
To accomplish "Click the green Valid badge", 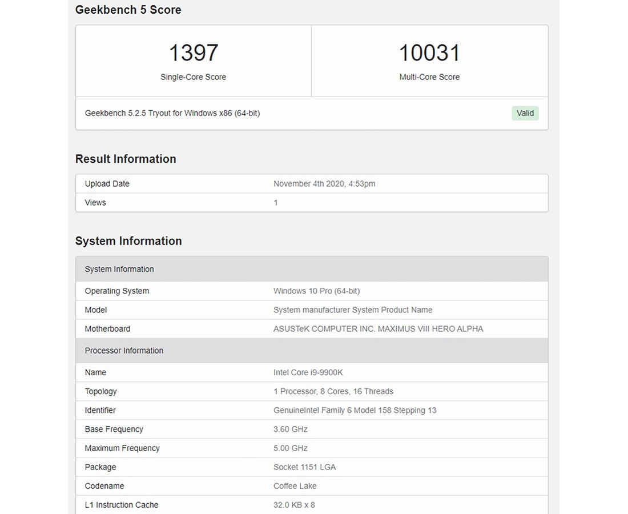I will pyautogui.click(x=525, y=113).
